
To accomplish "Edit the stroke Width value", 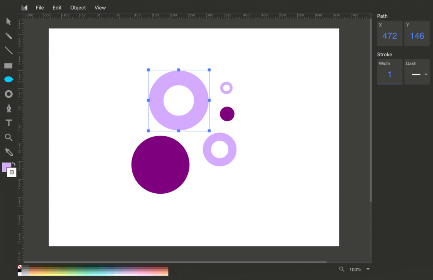I will (x=389, y=73).
